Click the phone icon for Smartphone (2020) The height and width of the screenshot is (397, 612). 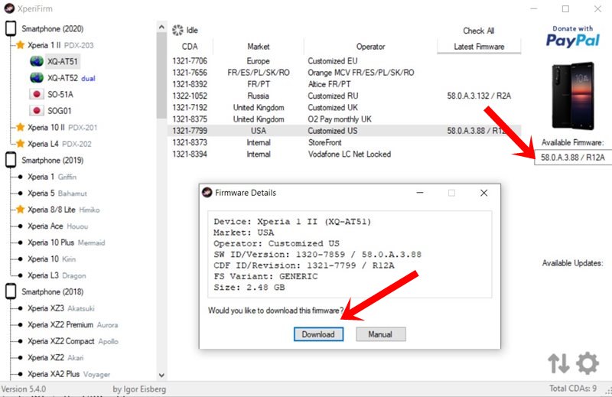[x=11, y=28]
